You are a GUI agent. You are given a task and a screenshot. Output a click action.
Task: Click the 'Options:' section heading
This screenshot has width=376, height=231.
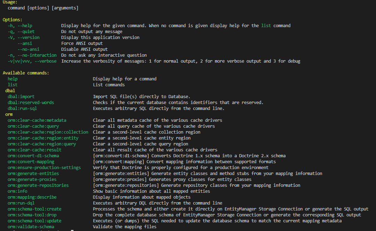coord(13,19)
